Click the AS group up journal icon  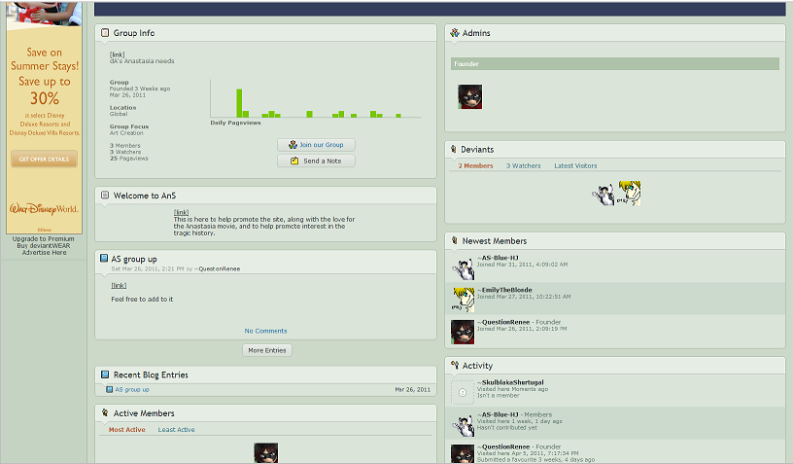point(104,259)
